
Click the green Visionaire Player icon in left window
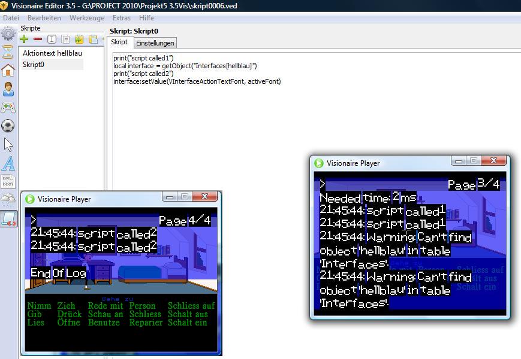coord(30,199)
